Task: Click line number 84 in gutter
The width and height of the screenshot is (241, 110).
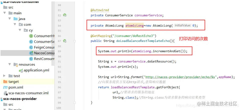Action: [x=59, y=26]
